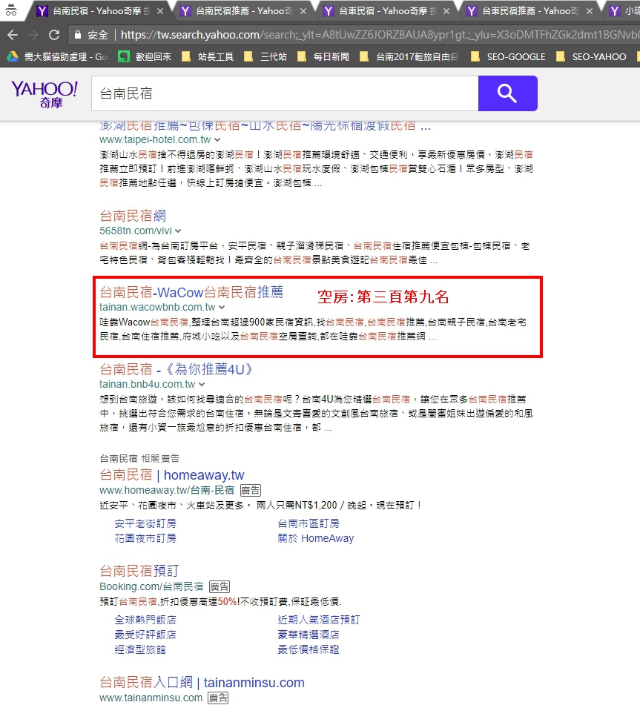The width and height of the screenshot is (640, 705).
Task: Click the www.taipei-hotel.com.tw URL text
Action: click(x=155, y=140)
